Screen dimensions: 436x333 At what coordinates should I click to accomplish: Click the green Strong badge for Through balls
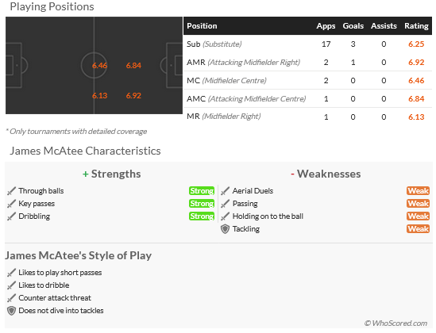[x=202, y=191]
